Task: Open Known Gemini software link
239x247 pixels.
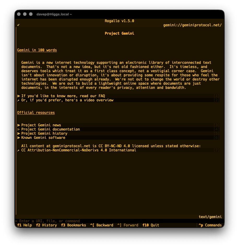Action: [118, 138]
